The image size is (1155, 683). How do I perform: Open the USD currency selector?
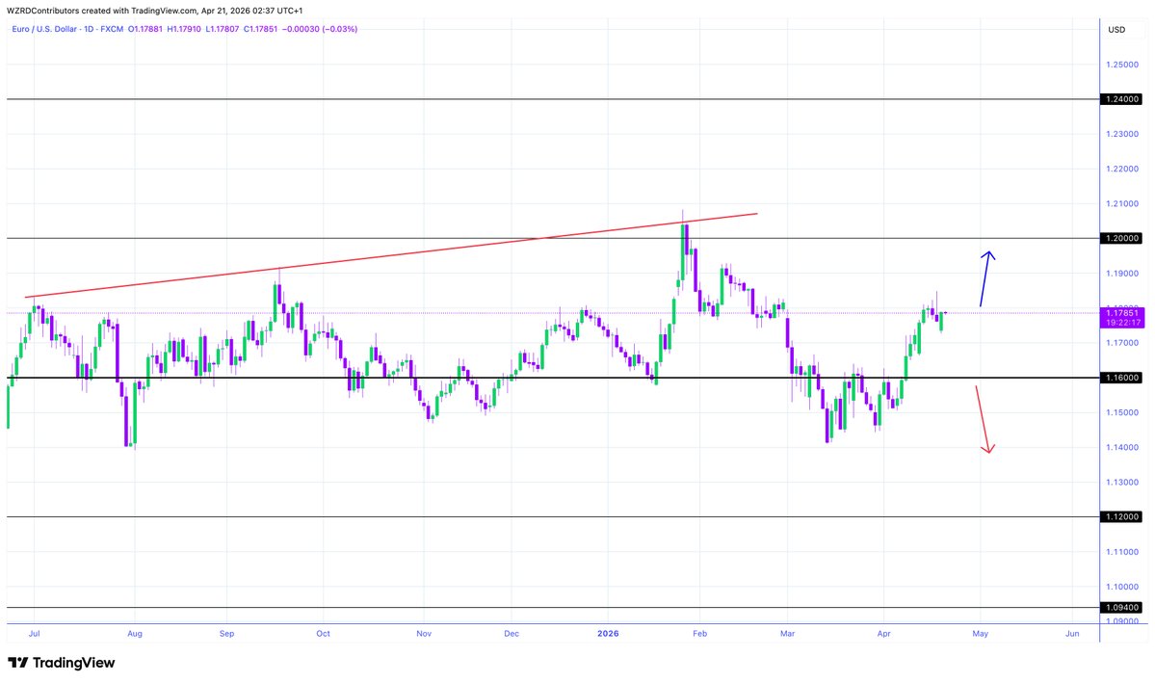(1116, 30)
